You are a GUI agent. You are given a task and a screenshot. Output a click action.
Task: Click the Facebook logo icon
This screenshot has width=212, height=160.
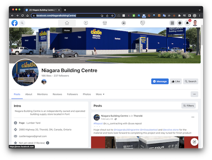click(15, 23)
